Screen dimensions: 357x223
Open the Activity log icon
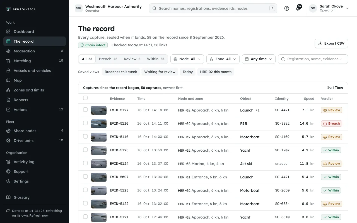pyautogui.click(x=8, y=162)
